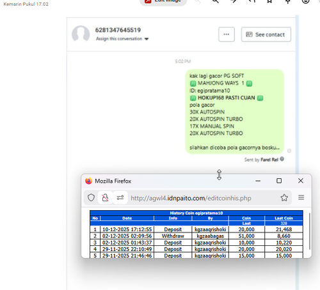The image size is (320, 290).
Task: Click the Firefox URL address field
Action: (191, 198)
